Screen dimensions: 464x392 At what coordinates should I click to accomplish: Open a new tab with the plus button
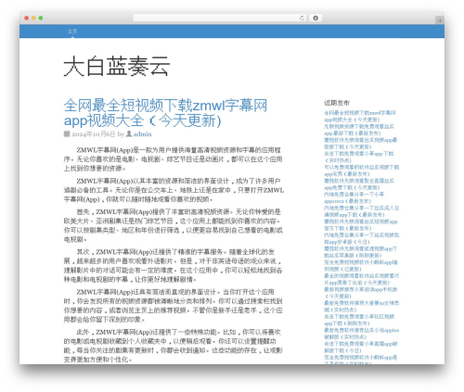(x=440, y=20)
